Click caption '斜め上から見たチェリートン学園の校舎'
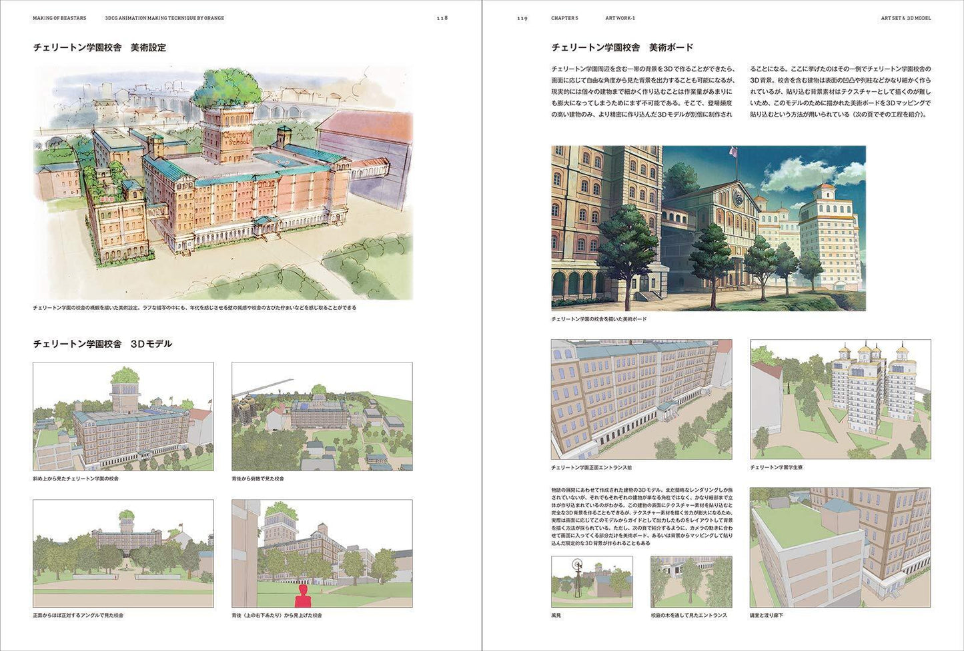This screenshot has width=964, height=651. (x=76, y=478)
